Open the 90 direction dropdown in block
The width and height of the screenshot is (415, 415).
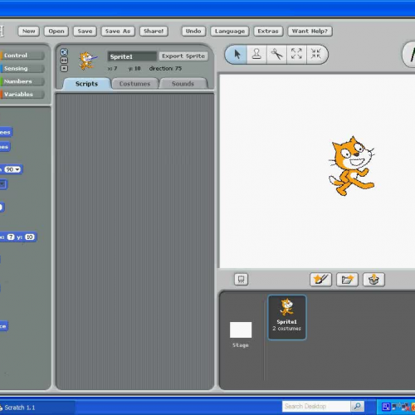[x=12, y=169]
